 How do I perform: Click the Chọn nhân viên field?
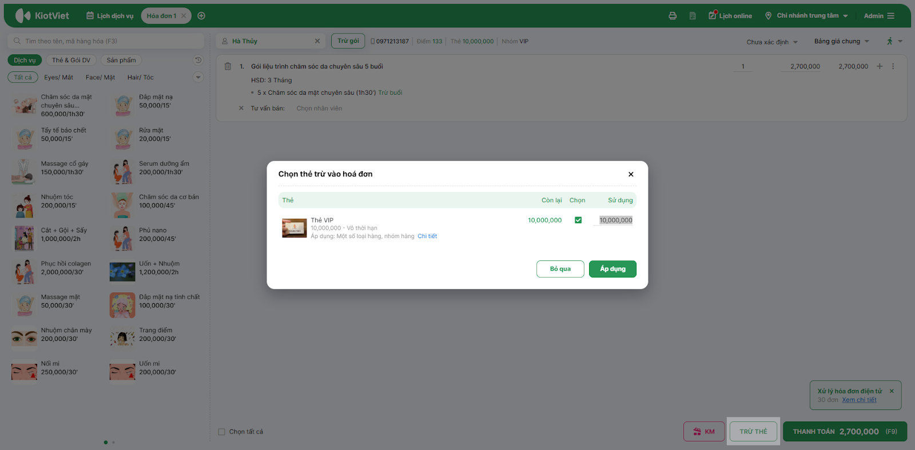click(319, 109)
